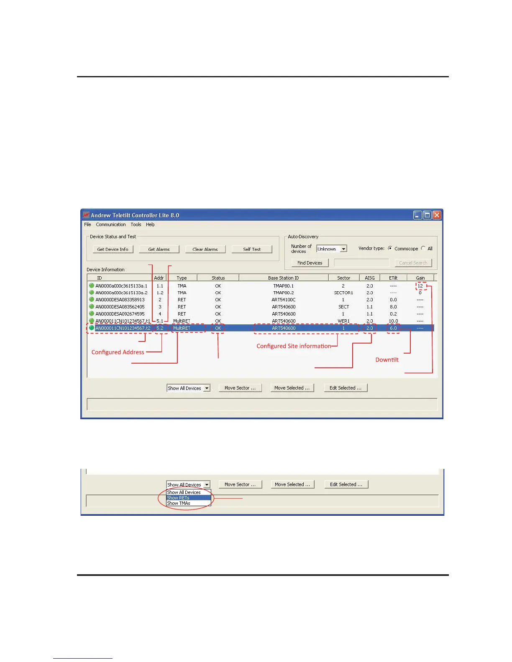
Task: Click the Get Alarms button
Action: (159, 249)
